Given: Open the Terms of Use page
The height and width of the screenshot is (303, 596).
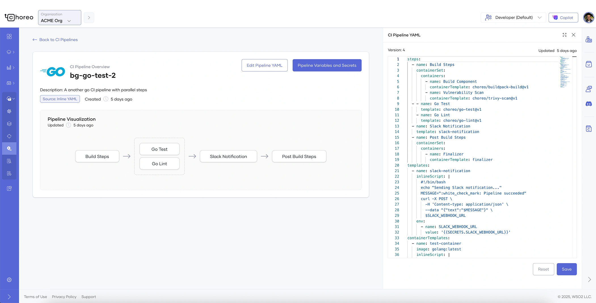Looking at the screenshot, I should [35, 296].
